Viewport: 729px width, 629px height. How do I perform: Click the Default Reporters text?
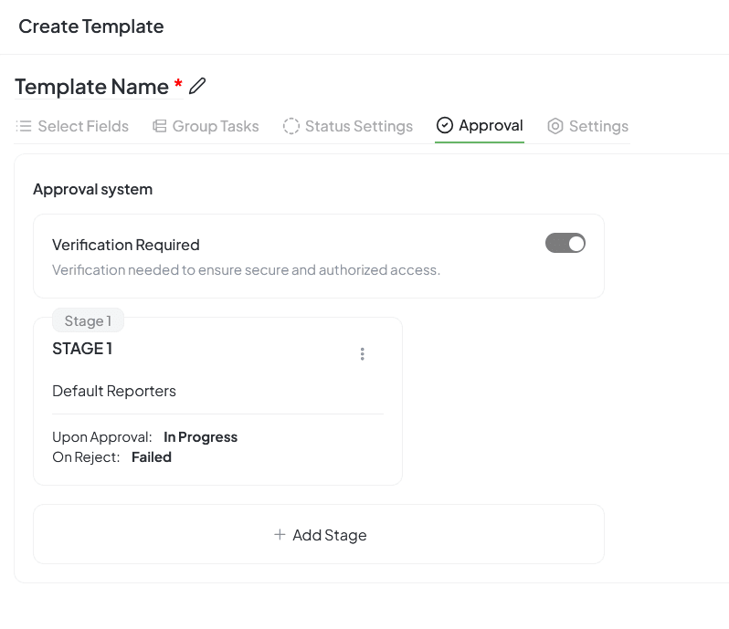[114, 391]
